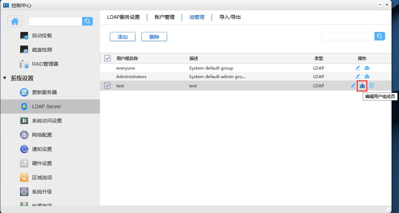Go to the 导入/导出 tab

[x=230, y=17]
